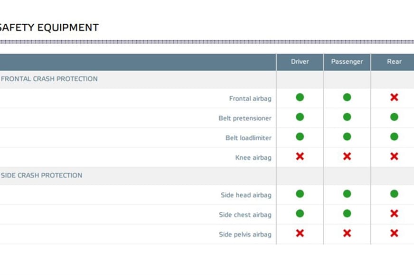This screenshot has width=414, height=275.
Task: Click the green dot for Rear side head airbag
Action: pyautogui.click(x=394, y=194)
